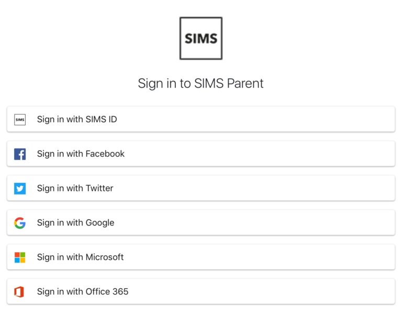This screenshot has height=314, width=402.
Task: Select the 'Sign in with Google' button
Action: pos(201,223)
